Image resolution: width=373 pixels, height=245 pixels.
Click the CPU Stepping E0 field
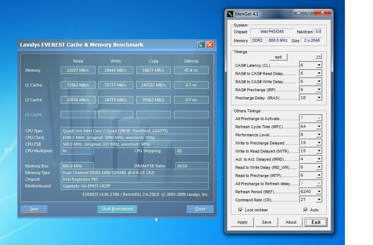[x=192, y=151]
